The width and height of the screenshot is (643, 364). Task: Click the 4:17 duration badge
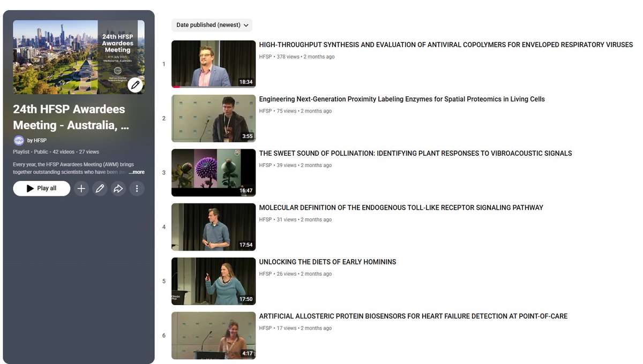tap(248, 353)
